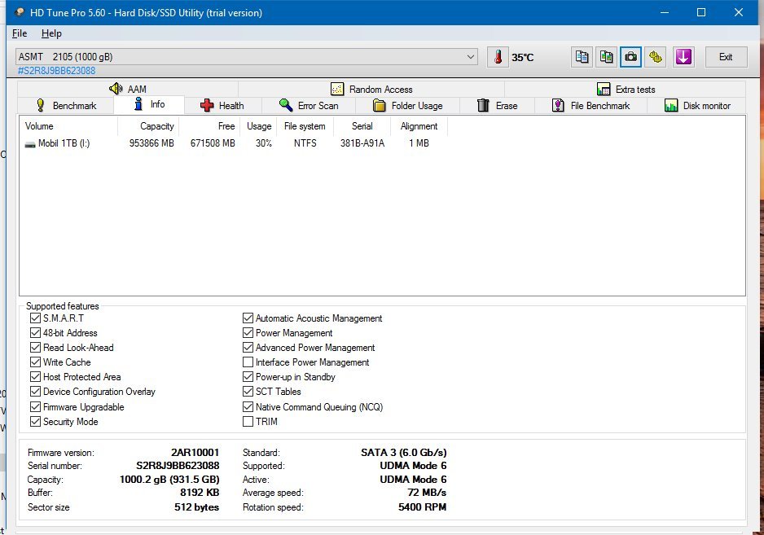Toggle the Write Cache checkbox
The height and width of the screenshot is (535, 764).
coord(35,362)
